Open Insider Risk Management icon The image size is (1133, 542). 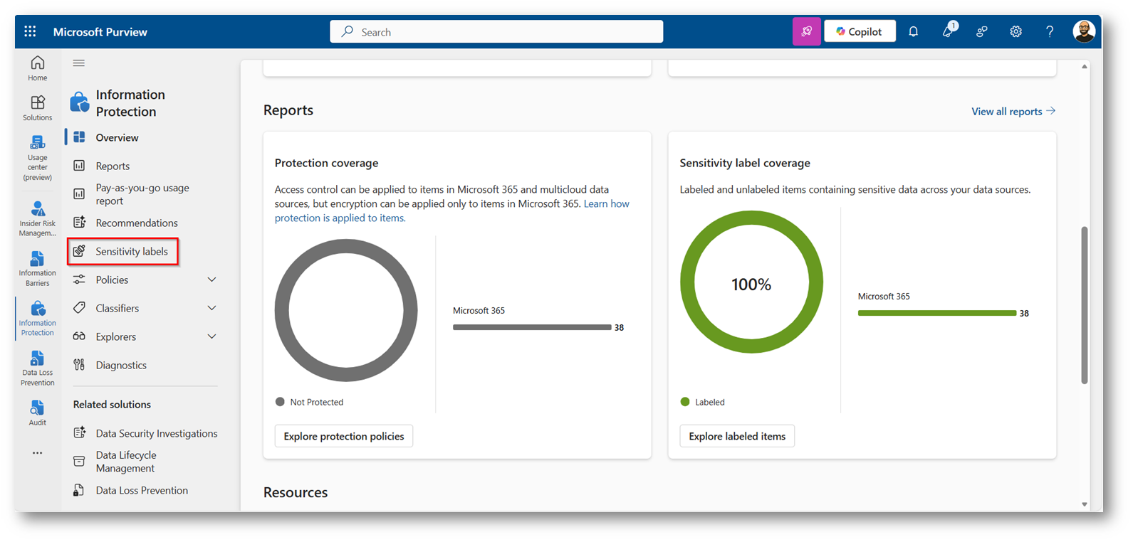(x=37, y=217)
